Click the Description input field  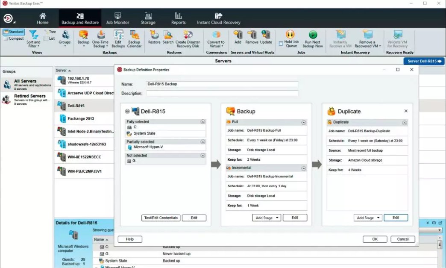tap(222, 93)
